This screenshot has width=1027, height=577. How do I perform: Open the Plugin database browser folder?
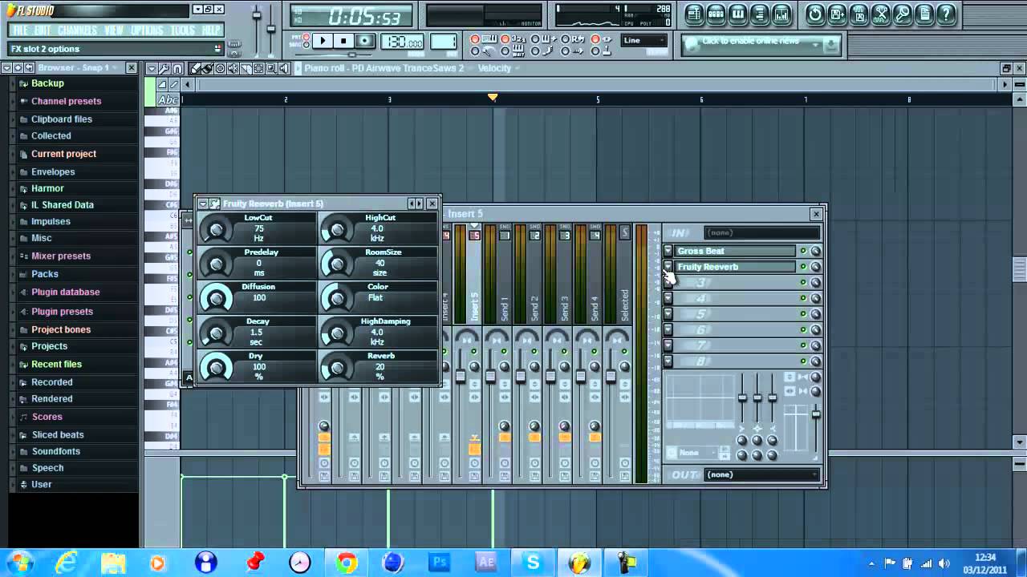65,293
